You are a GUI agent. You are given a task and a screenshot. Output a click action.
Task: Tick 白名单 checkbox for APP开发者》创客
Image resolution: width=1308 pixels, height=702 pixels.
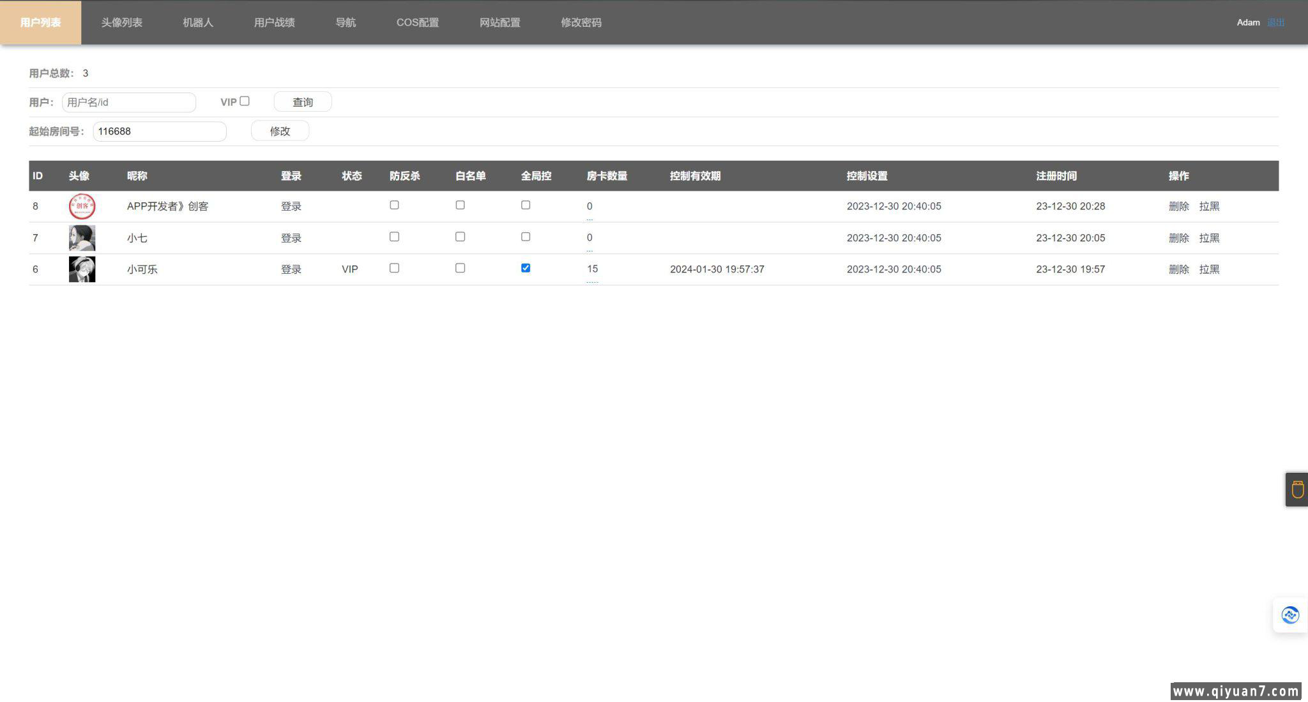click(x=460, y=205)
